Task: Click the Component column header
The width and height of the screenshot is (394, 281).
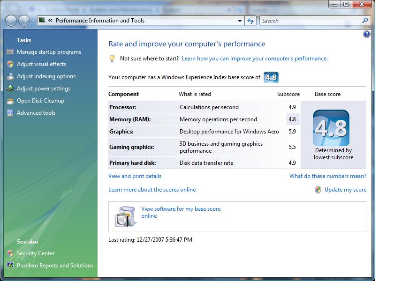Action: point(123,94)
